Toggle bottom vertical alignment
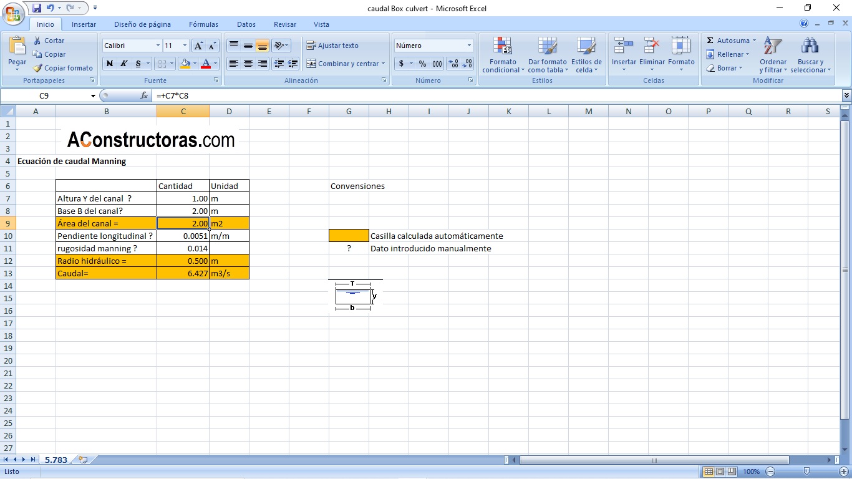Image resolution: width=852 pixels, height=479 pixels. [x=263, y=46]
